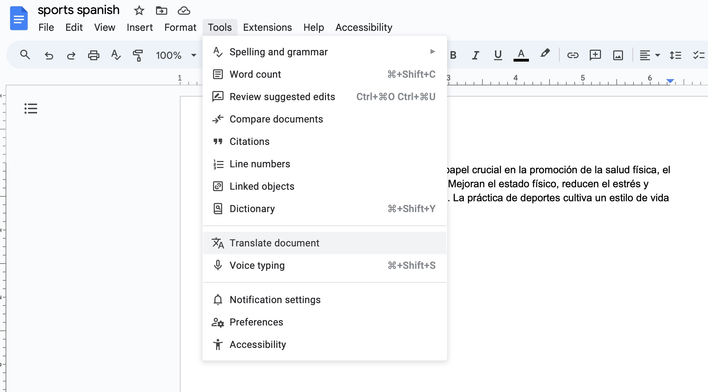
Task: Open the Insert menu
Action: point(140,27)
